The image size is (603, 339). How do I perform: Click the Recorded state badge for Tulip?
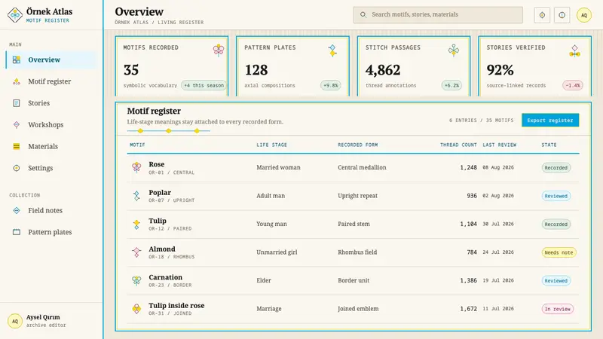point(556,224)
